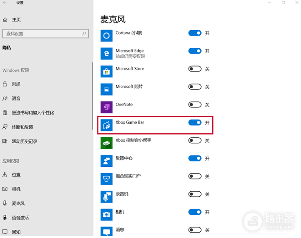Click the Xbox 控制台小帮手 icon
This screenshot has height=238, width=301.
tap(106, 143)
